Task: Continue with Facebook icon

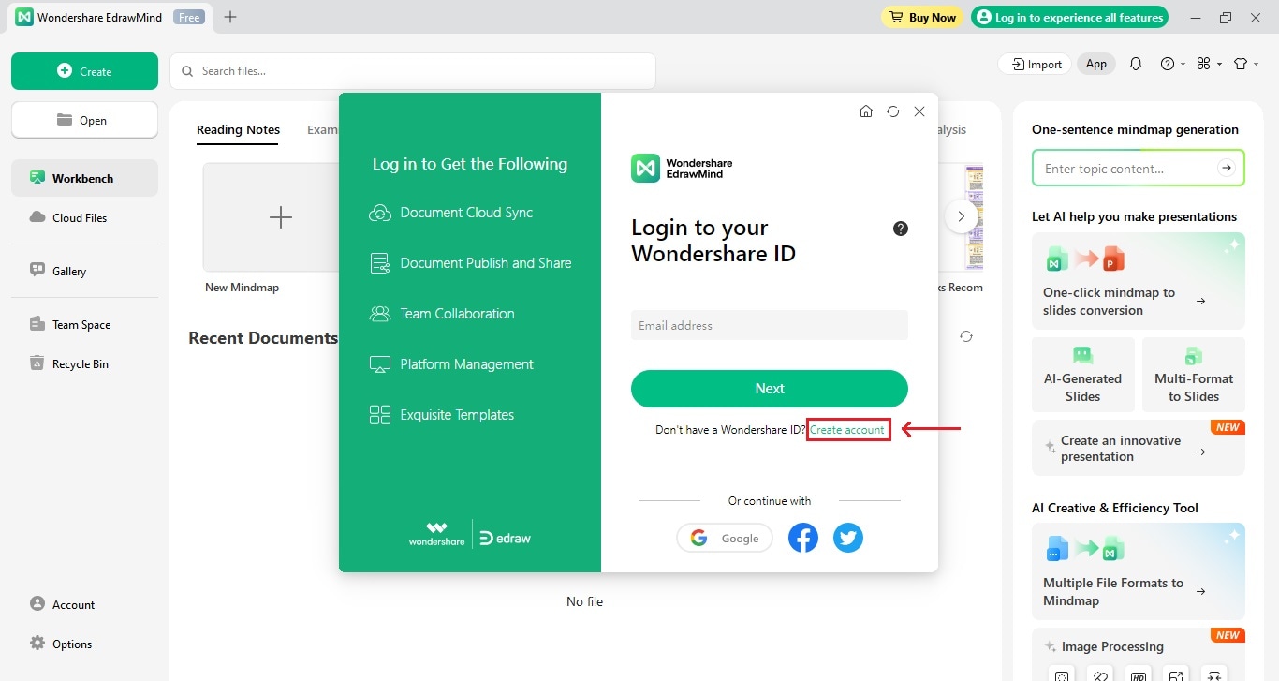Action: pyautogui.click(x=803, y=538)
